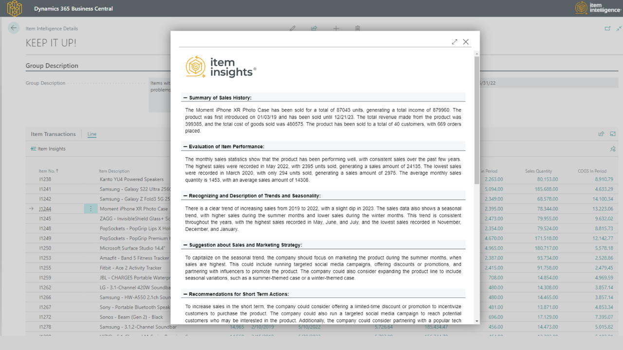This screenshot has width=623, height=350.
Task: Click the Dynamics 365 Business Central title
Action: [x=73, y=9]
